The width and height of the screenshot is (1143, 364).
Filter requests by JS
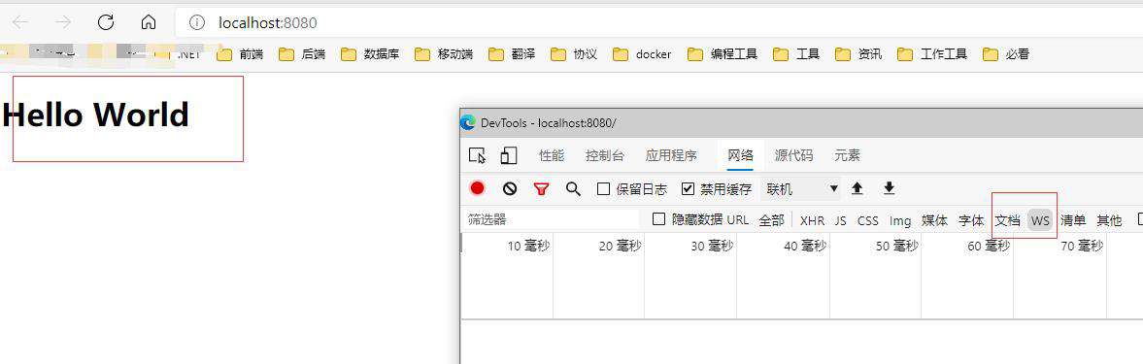click(x=840, y=220)
